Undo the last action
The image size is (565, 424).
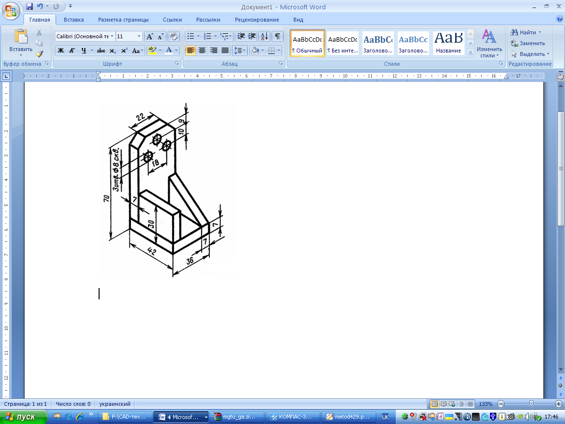pyautogui.click(x=40, y=6)
